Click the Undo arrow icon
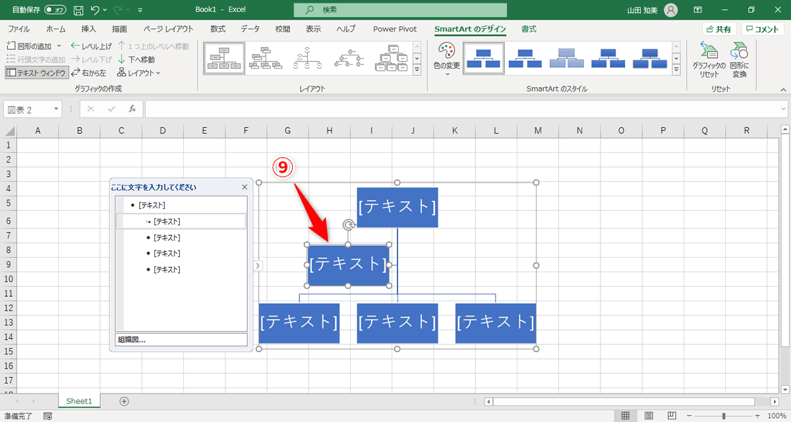The height and width of the screenshot is (422, 791). (x=95, y=10)
